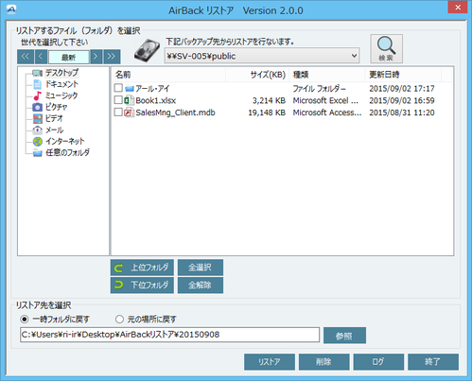Check the SalesMng_Client.mdb checkbox
This screenshot has width=472, height=381.
118,112
